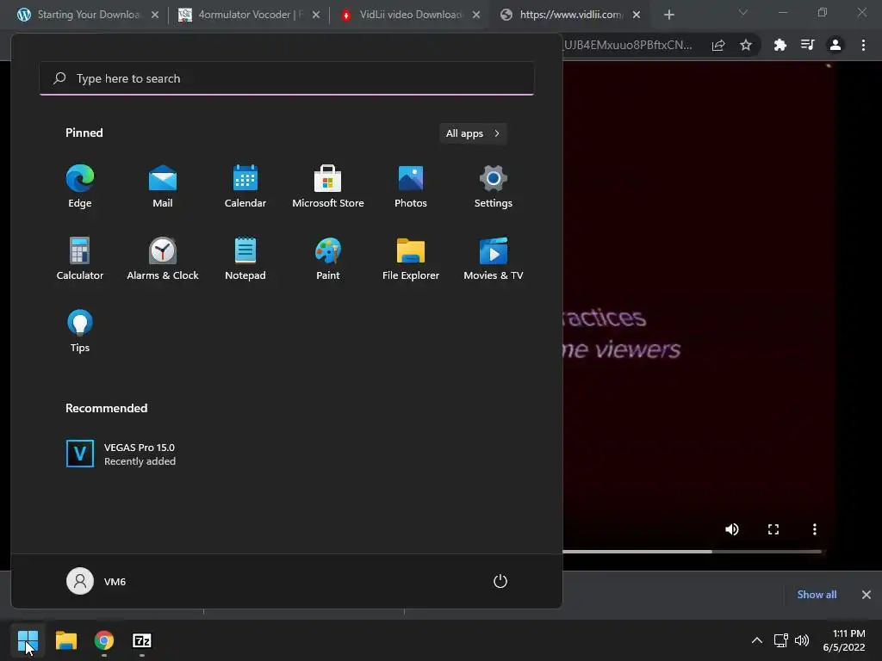882x661 pixels.
Task: Open Chrome extensions puzzle icon
Action: pos(780,45)
